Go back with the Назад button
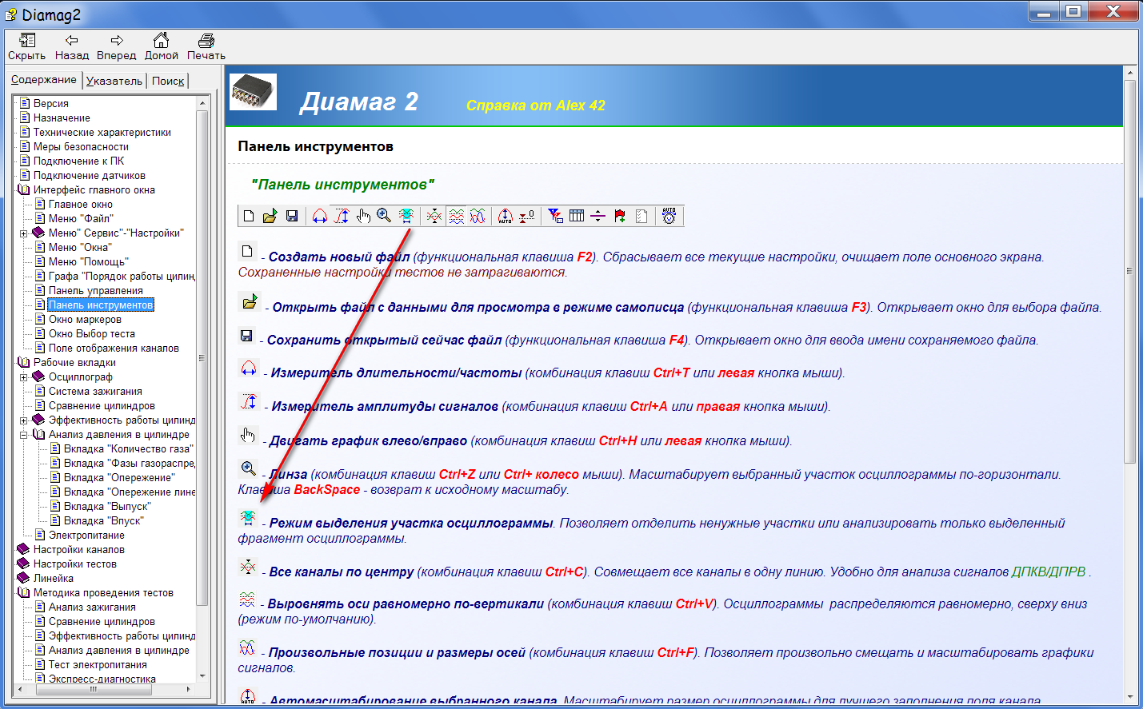The width and height of the screenshot is (1143, 709). [72, 47]
